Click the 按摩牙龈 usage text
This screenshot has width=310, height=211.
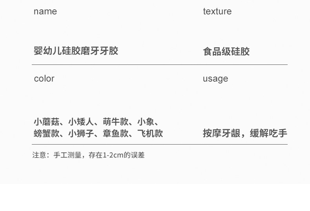[x=220, y=134]
